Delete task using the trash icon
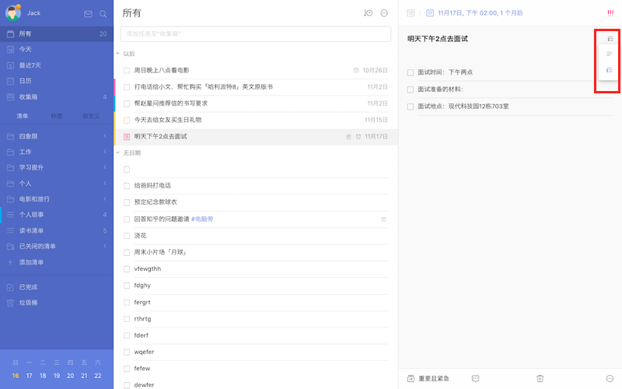The width and height of the screenshot is (622, 389). pos(540,378)
